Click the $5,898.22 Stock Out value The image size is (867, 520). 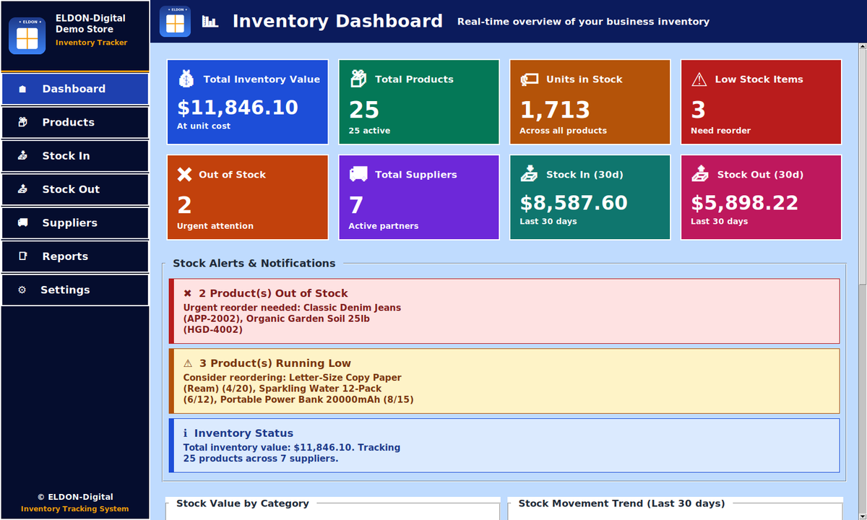pyautogui.click(x=745, y=203)
